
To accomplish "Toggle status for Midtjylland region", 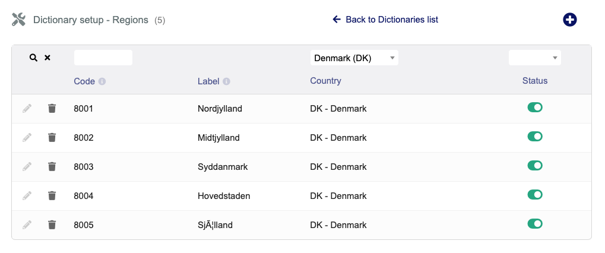I will point(535,137).
